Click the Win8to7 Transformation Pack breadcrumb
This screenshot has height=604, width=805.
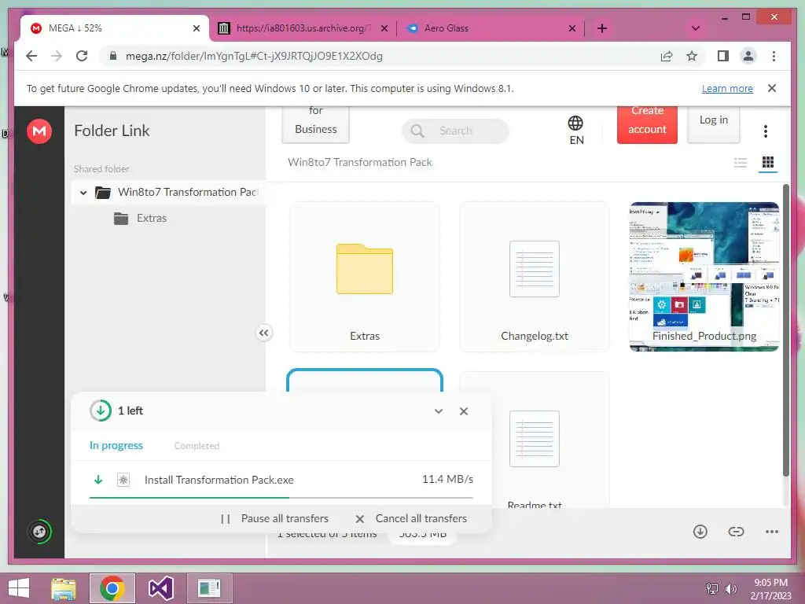click(x=360, y=162)
